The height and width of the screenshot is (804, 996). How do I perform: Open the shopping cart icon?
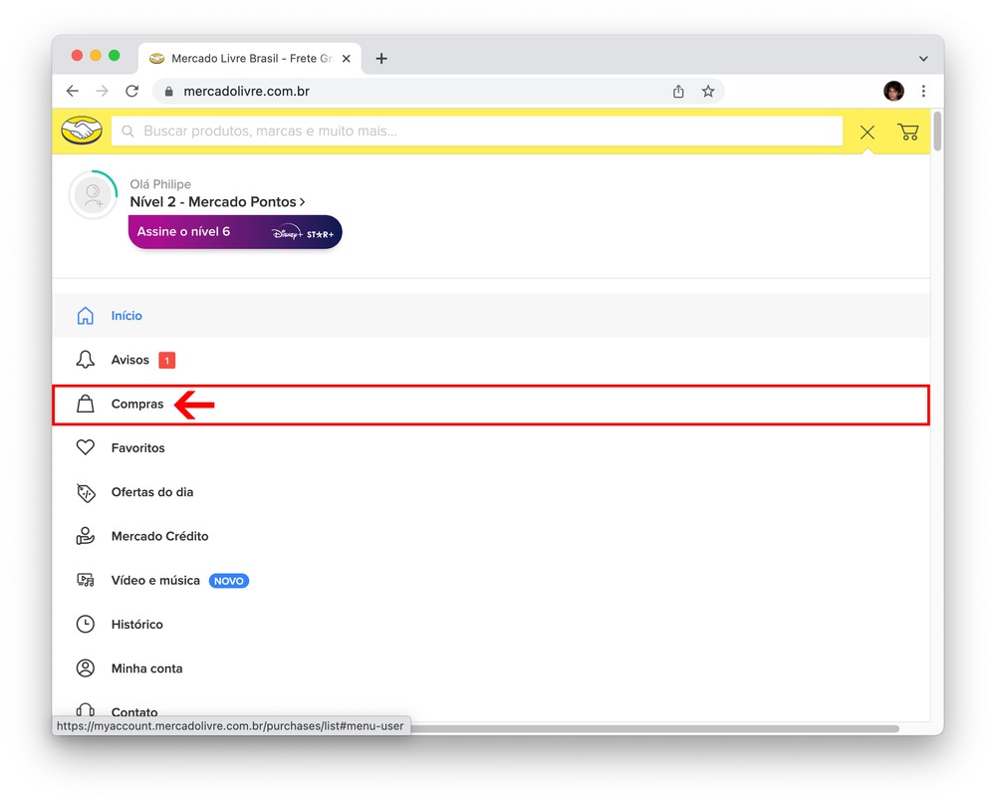point(907,132)
